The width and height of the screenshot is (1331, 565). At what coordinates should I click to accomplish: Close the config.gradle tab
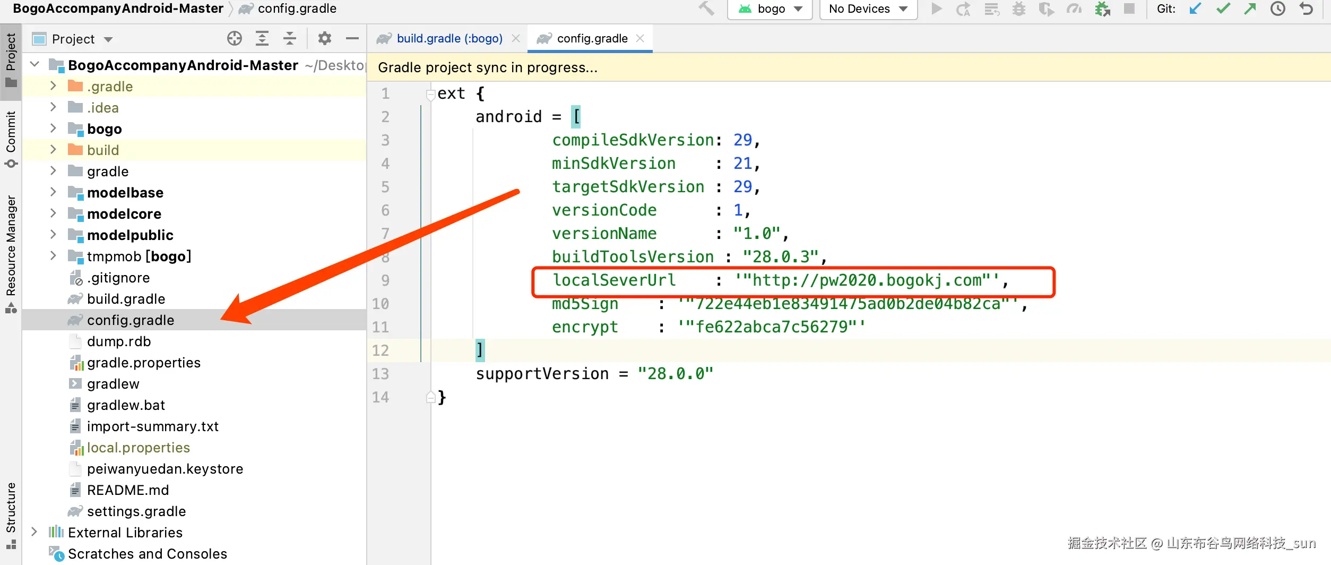[640, 38]
